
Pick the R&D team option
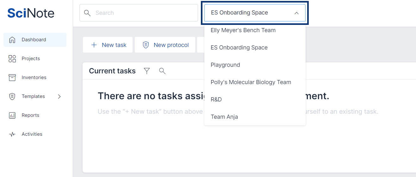pyautogui.click(x=216, y=100)
